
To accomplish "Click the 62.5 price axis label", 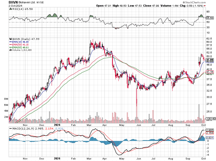I will coord(209,39).
